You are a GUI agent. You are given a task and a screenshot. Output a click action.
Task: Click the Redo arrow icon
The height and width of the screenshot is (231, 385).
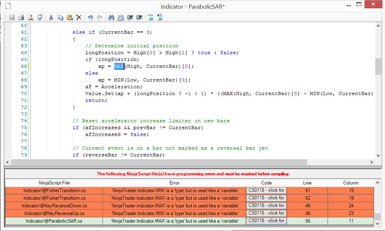[100, 17]
